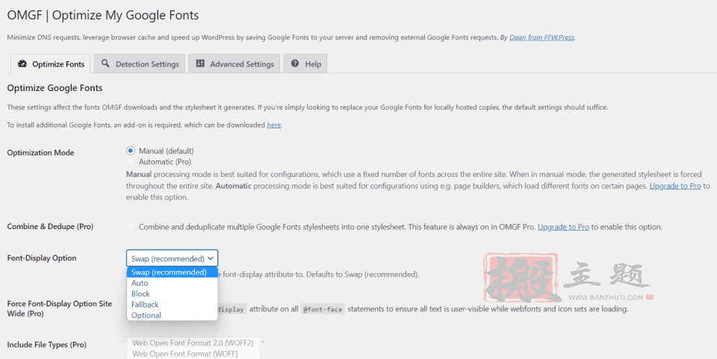Collapse the Font-Display Option dropdown
The image size is (717, 359).
(172, 258)
